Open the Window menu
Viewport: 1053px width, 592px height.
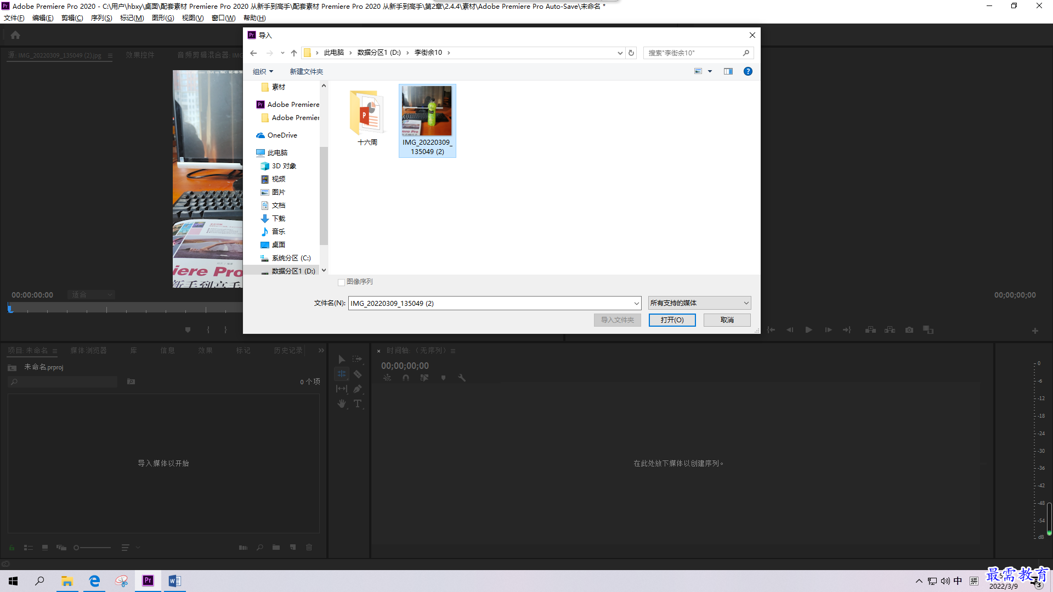(224, 18)
